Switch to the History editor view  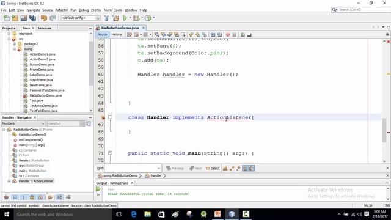[117, 35]
